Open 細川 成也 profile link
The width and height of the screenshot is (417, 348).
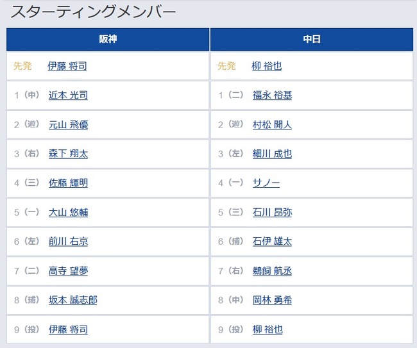coord(272,154)
